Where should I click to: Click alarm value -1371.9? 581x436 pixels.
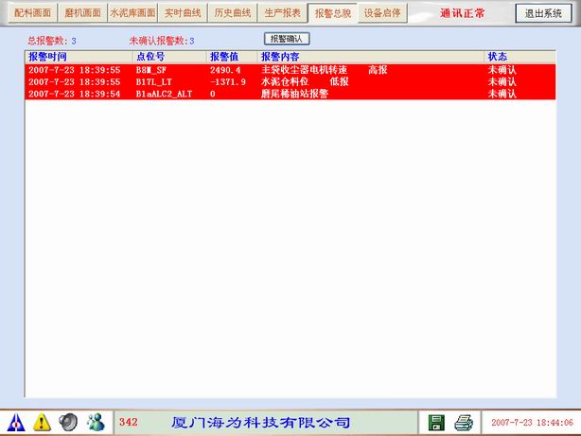coord(228,82)
